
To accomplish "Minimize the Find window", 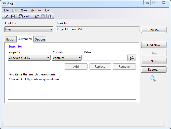I will [147, 3].
